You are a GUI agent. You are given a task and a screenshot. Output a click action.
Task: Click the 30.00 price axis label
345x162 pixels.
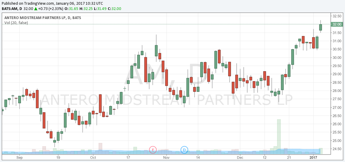point(337,58)
